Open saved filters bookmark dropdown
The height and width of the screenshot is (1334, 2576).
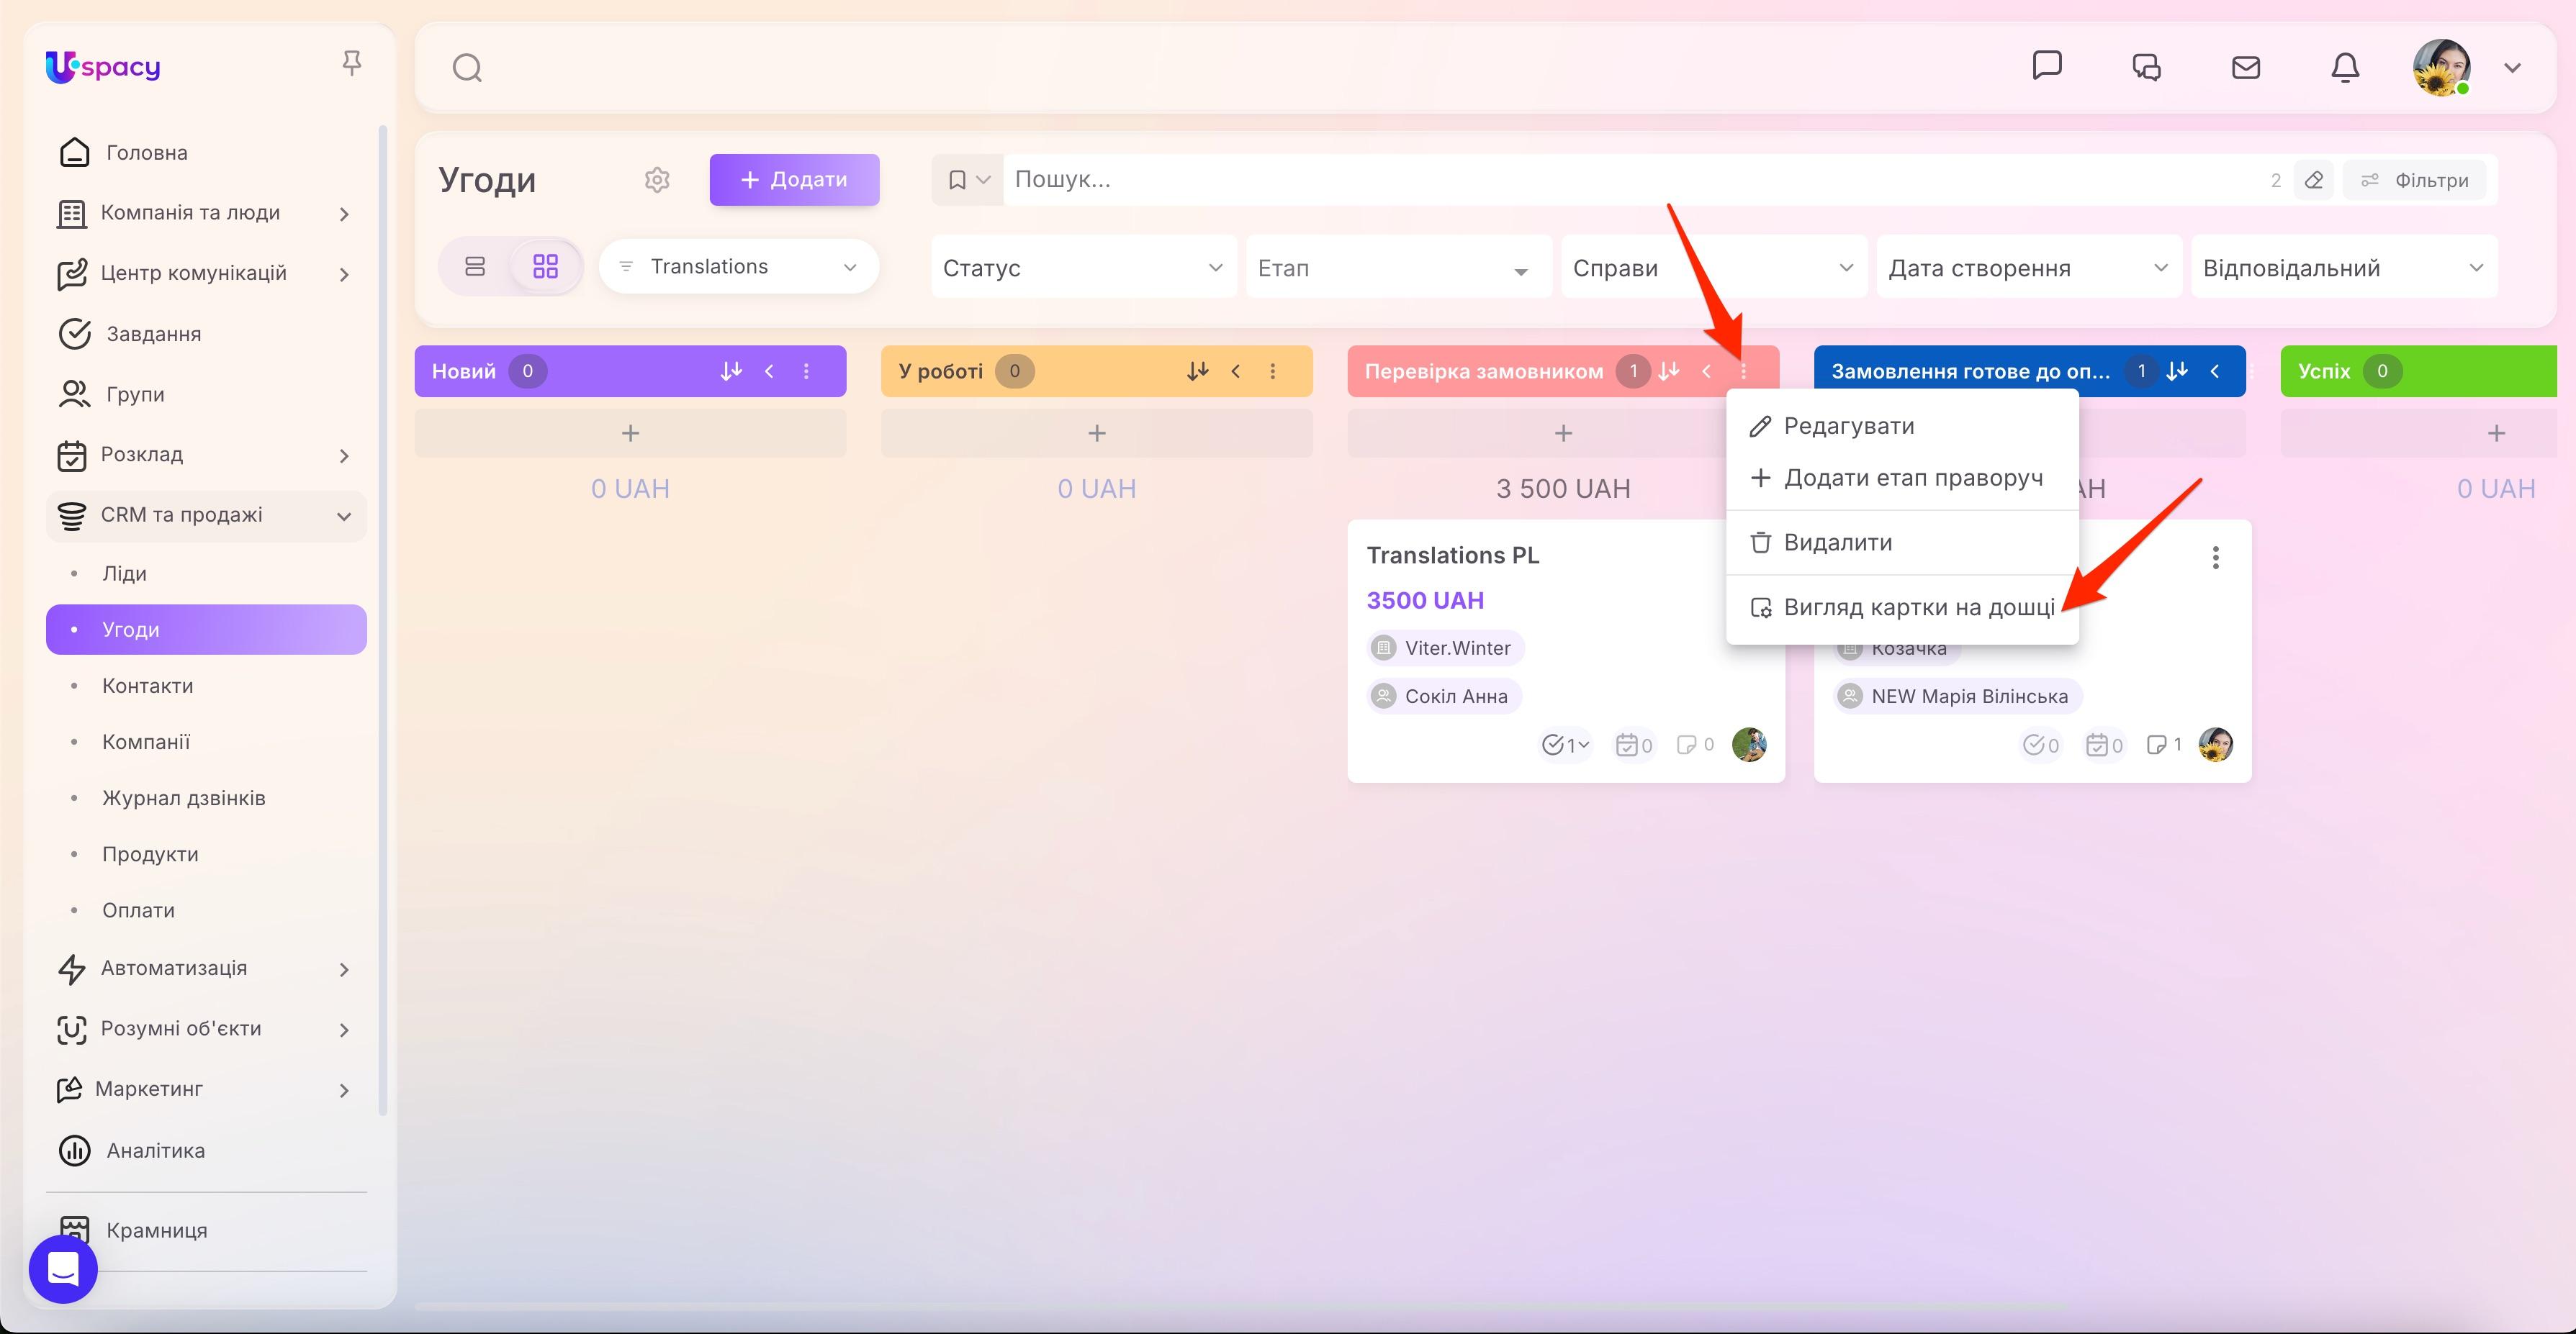tap(968, 180)
